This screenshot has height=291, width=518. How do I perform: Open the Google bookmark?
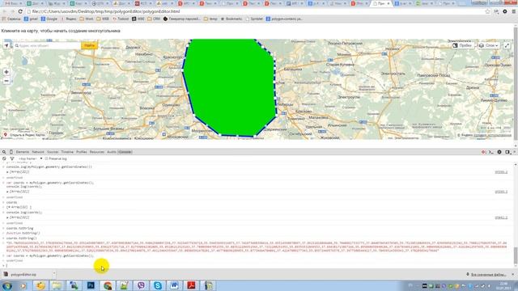[x=49, y=19]
